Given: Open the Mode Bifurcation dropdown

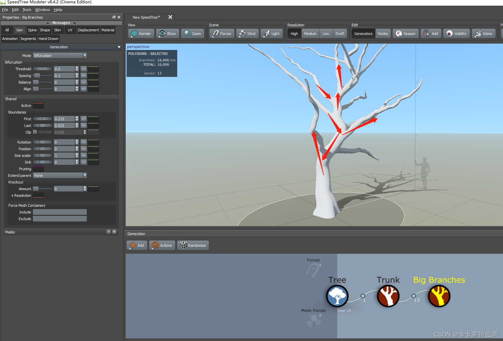Looking at the screenshot, I should [x=60, y=56].
